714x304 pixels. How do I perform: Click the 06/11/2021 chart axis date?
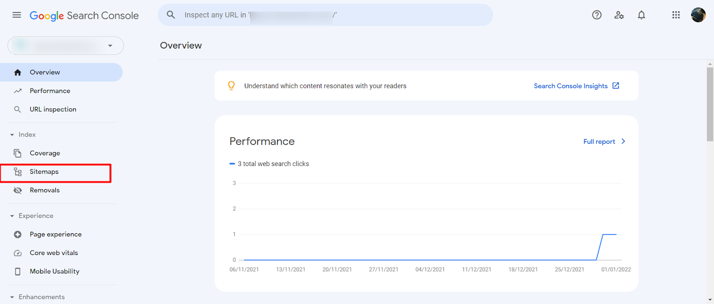(x=244, y=270)
